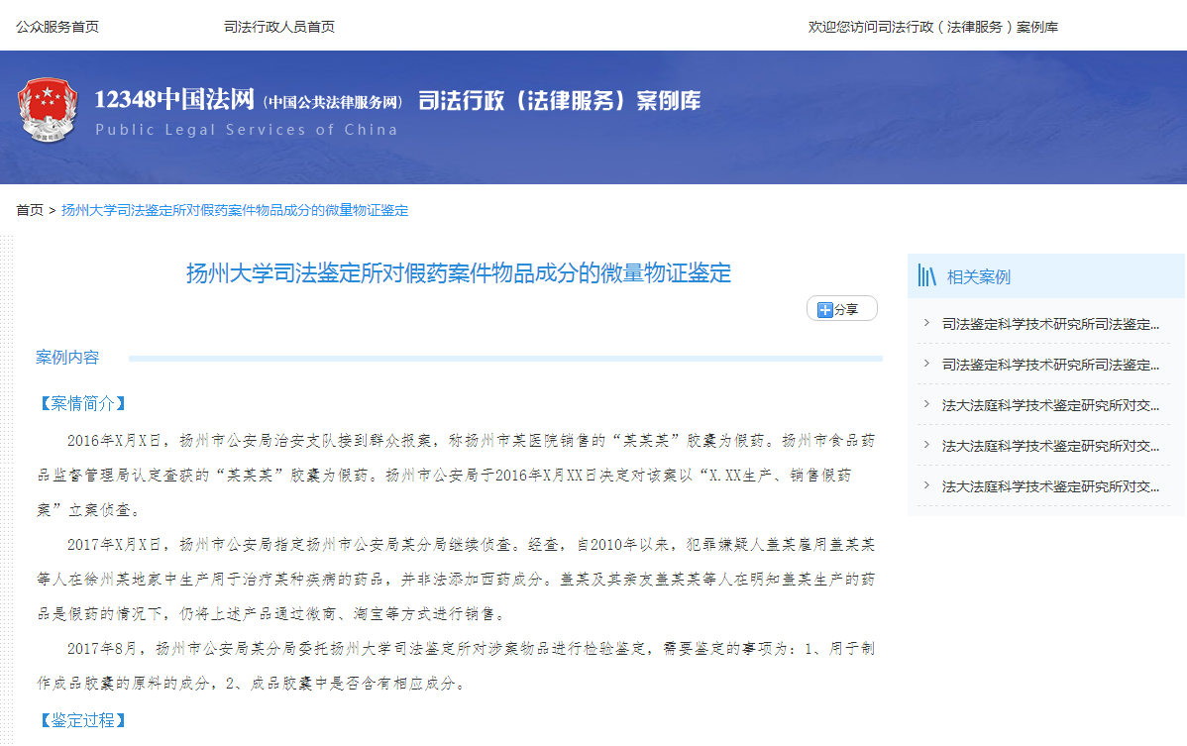Click the chevron before the first 法大法庭科学技术鉴定研究所 case
The width and height of the screenshot is (1187, 746).
coord(925,404)
